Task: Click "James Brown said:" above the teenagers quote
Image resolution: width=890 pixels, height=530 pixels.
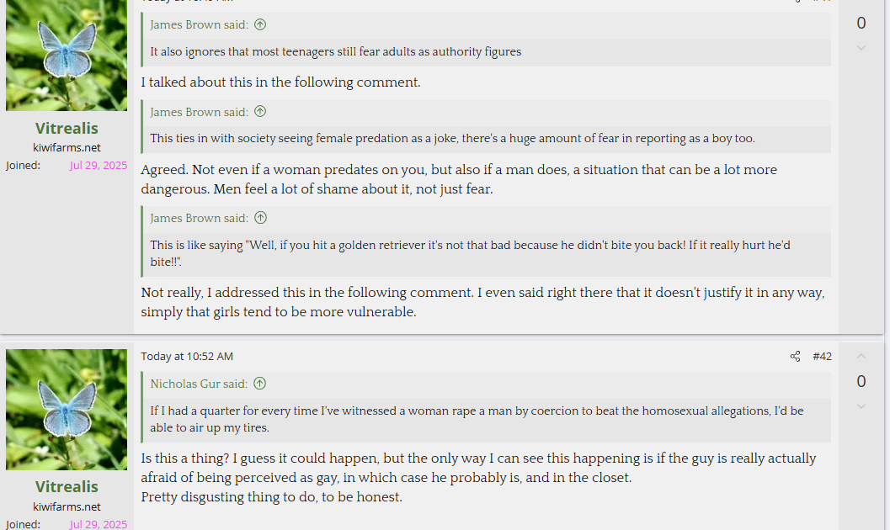Action: [199, 25]
